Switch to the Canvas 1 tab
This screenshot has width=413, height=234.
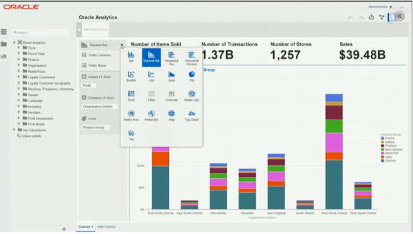click(x=86, y=227)
